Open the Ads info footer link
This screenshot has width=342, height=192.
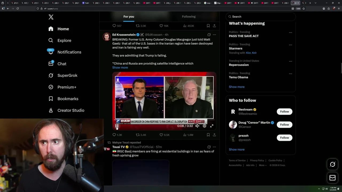point(250,165)
